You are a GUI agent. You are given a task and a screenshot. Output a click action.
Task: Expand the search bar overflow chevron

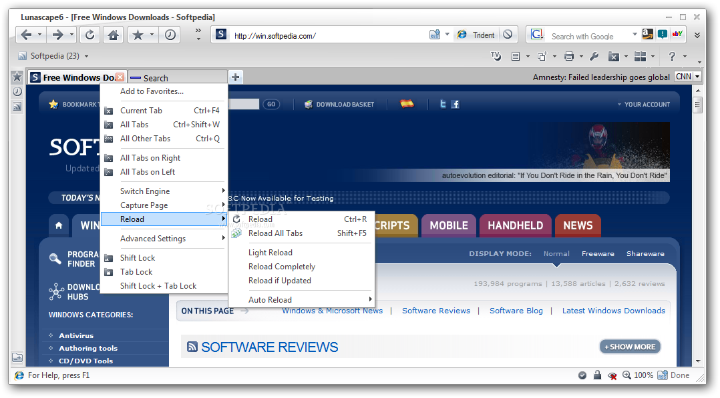coord(697,35)
